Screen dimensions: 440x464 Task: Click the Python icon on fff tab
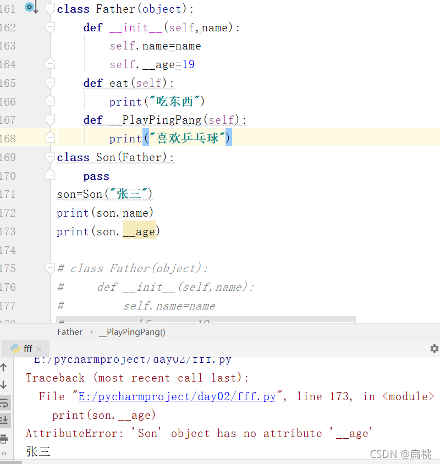[15, 349]
